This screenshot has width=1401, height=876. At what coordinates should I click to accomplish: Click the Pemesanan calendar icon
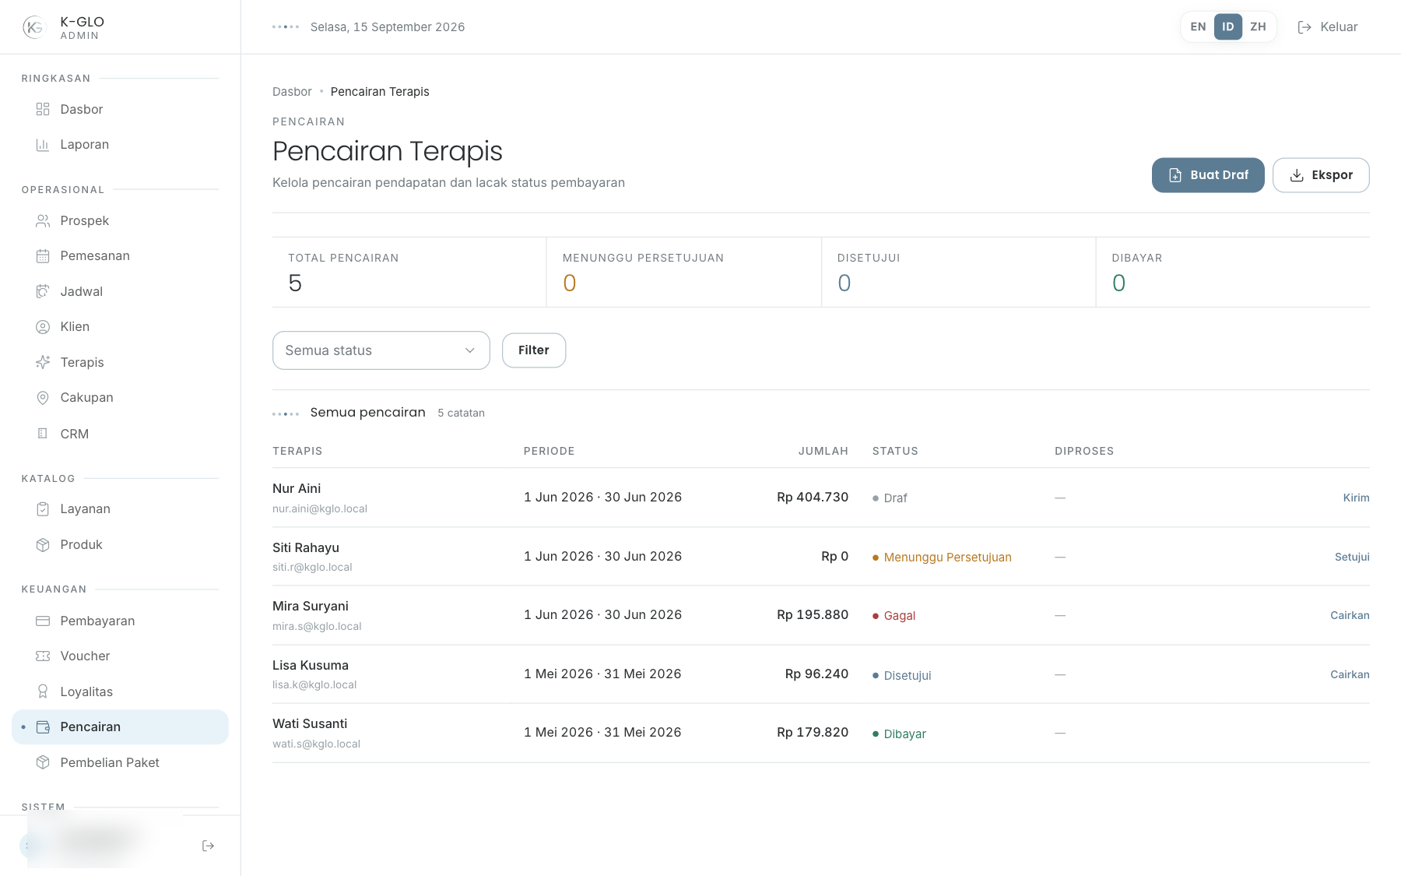(43, 255)
